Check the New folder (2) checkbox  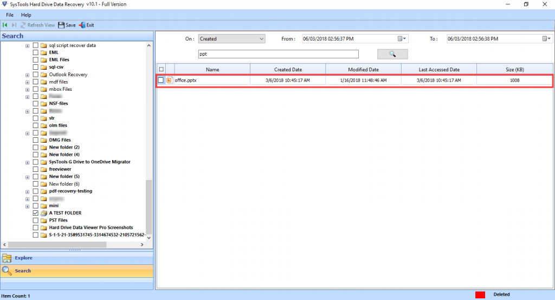coord(35,147)
